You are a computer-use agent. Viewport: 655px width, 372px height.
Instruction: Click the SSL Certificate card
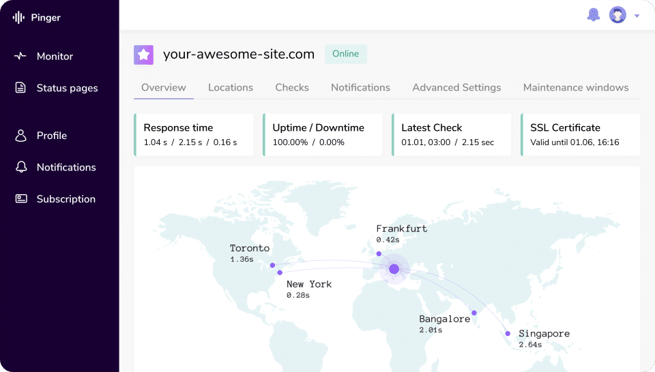coord(580,135)
